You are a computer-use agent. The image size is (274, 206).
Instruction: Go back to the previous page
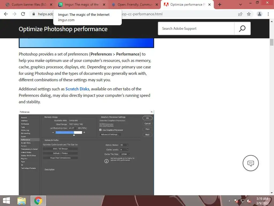pos(6,14)
